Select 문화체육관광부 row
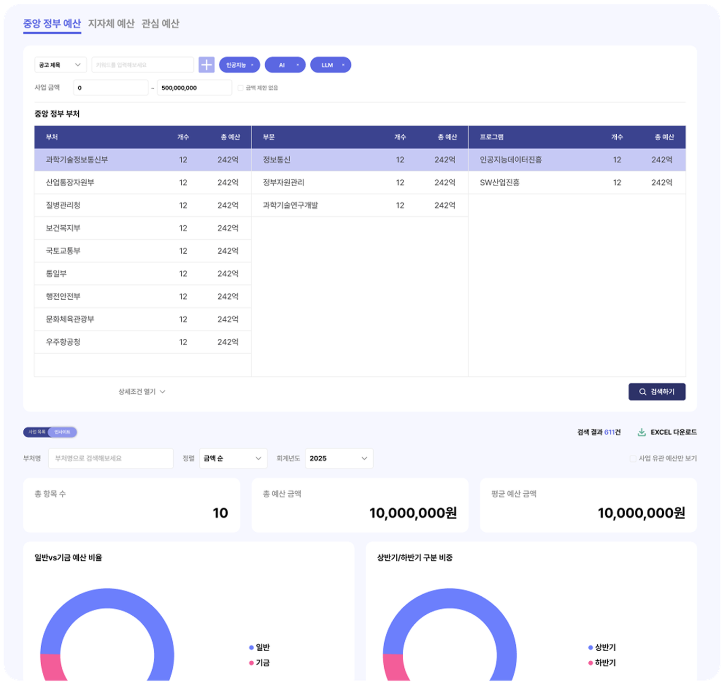This screenshot has width=723, height=684. pyautogui.click(x=143, y=319)
